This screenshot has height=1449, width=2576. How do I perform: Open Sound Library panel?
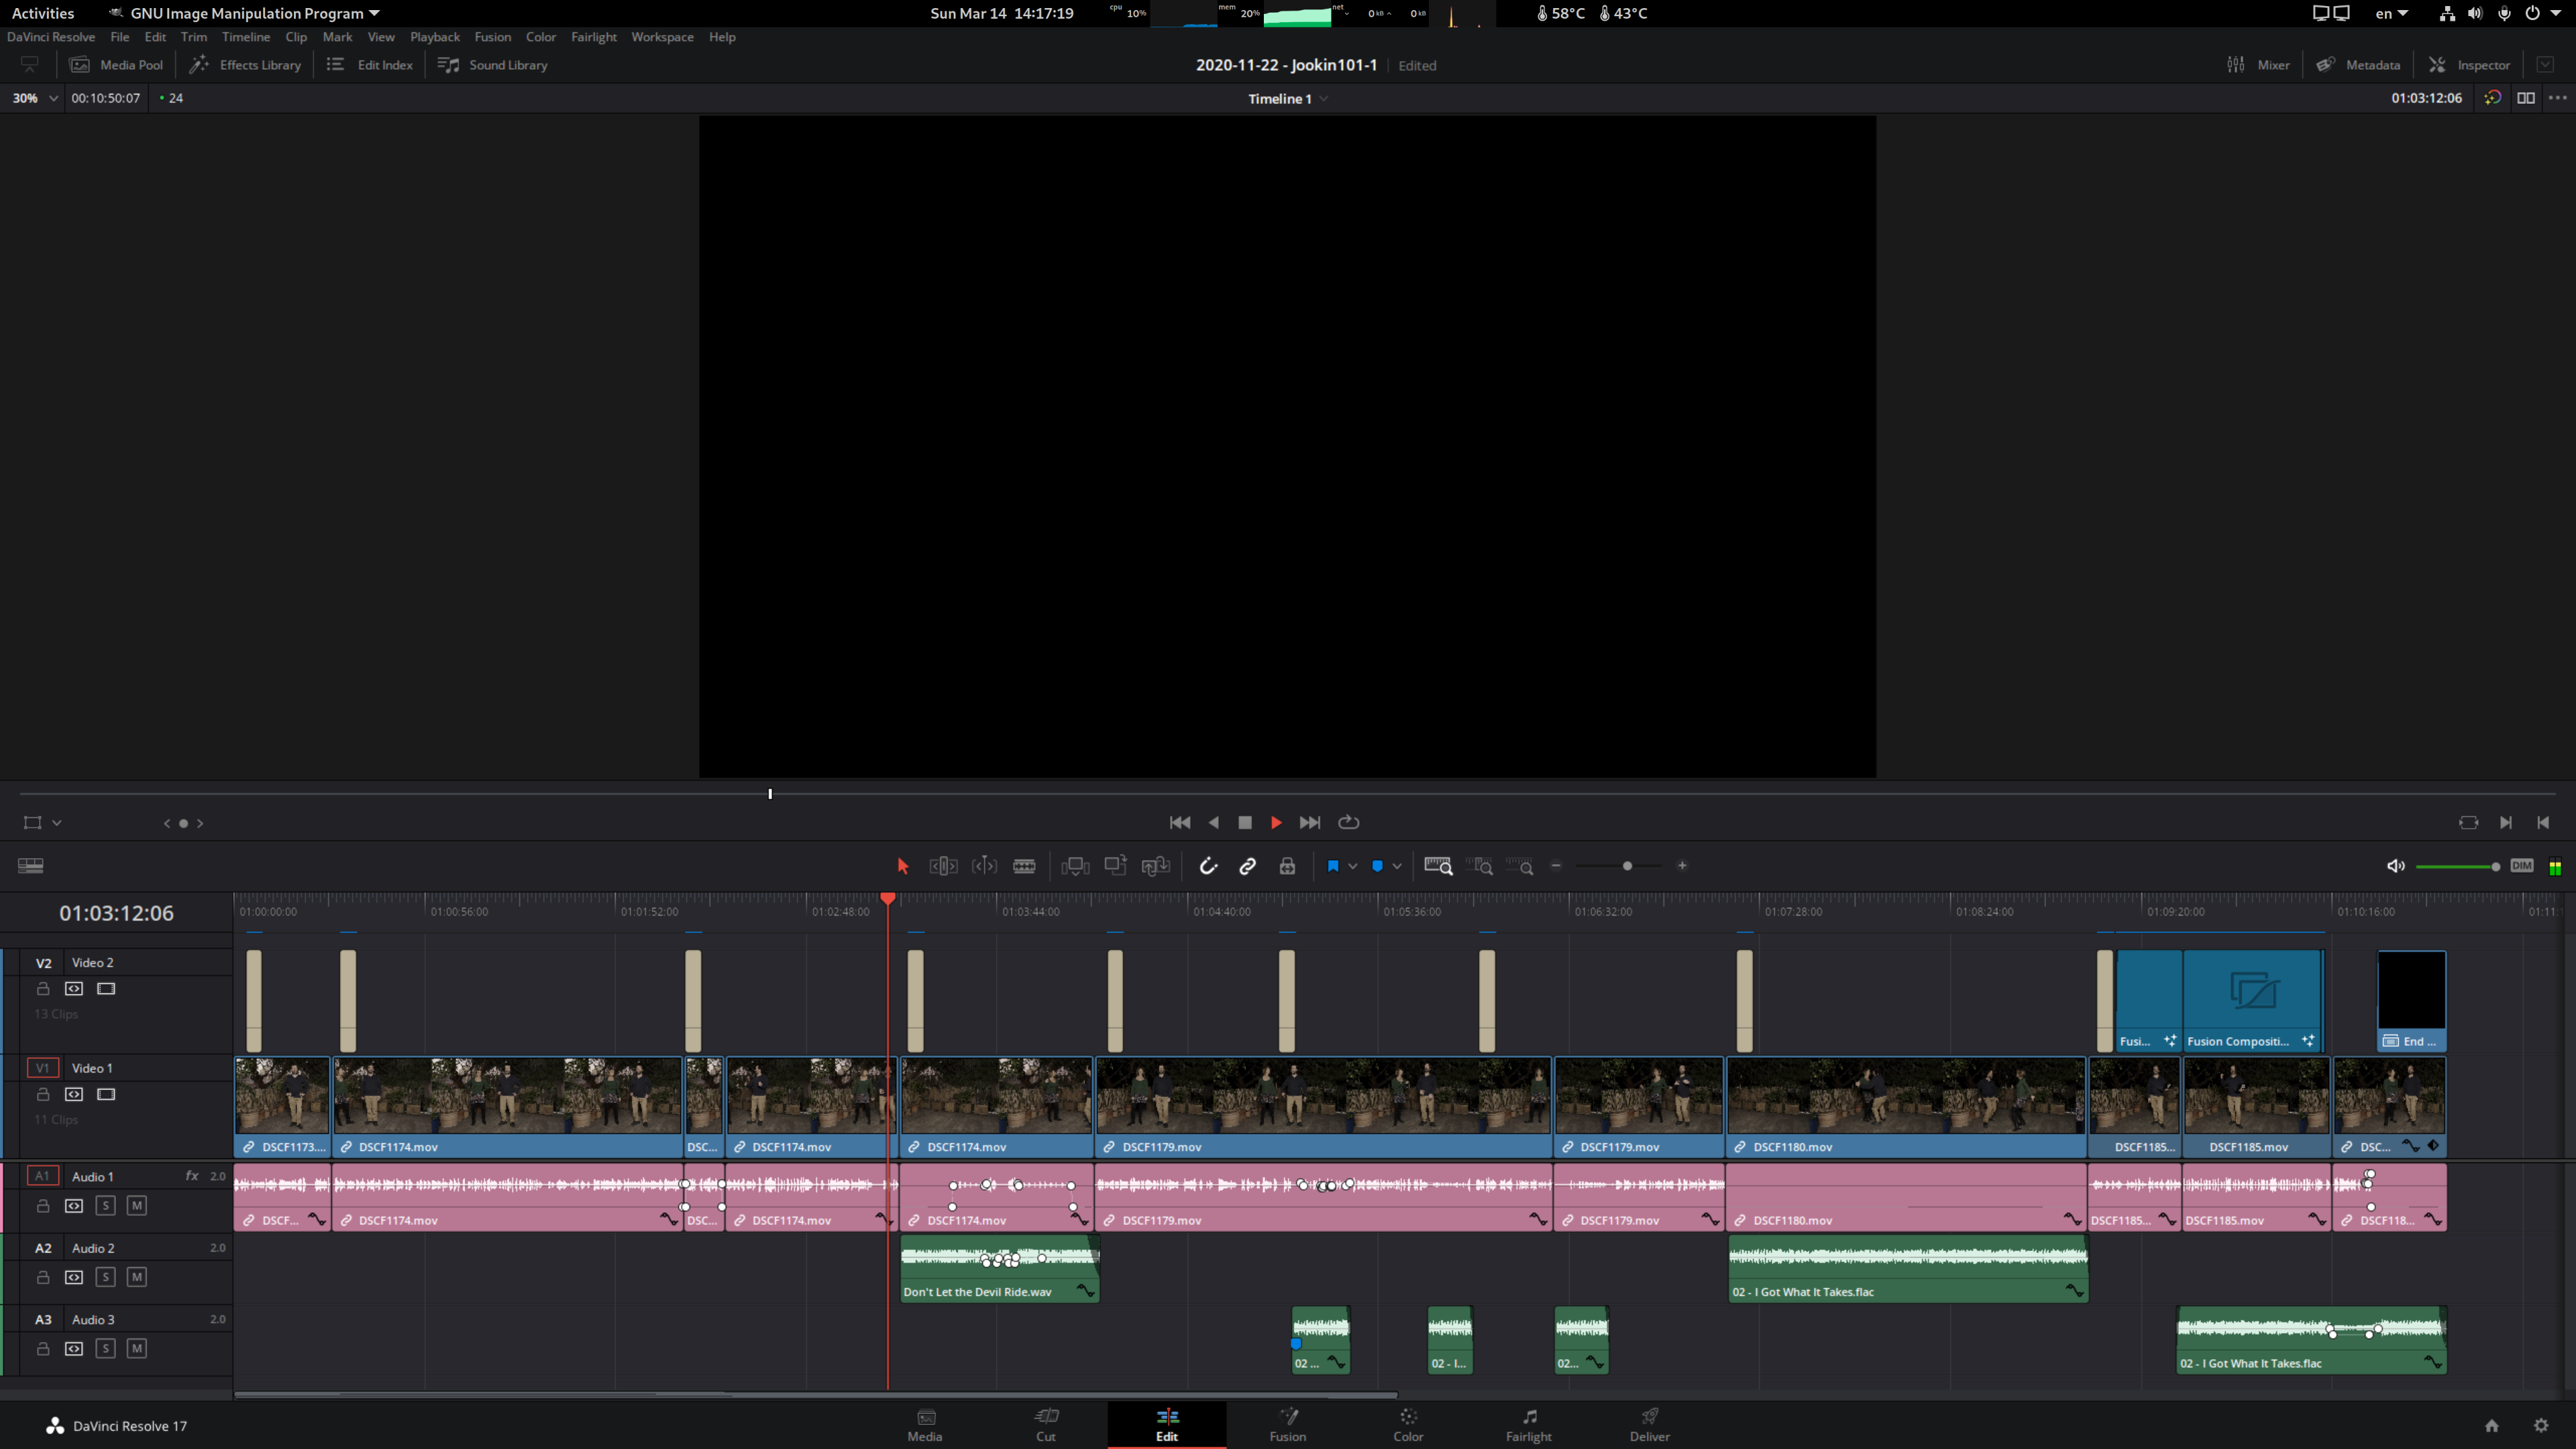tap(492, 65)
